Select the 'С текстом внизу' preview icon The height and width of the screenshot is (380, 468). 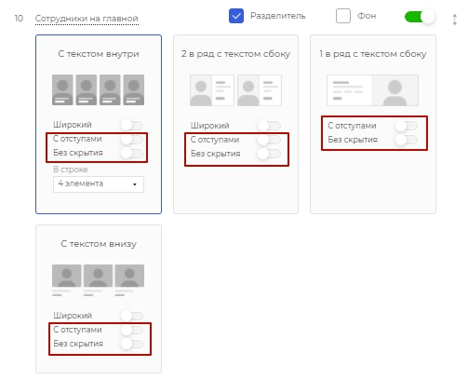point(98,280)
